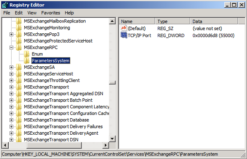Expand the MSExchangeThrottlingClient key

11,80
